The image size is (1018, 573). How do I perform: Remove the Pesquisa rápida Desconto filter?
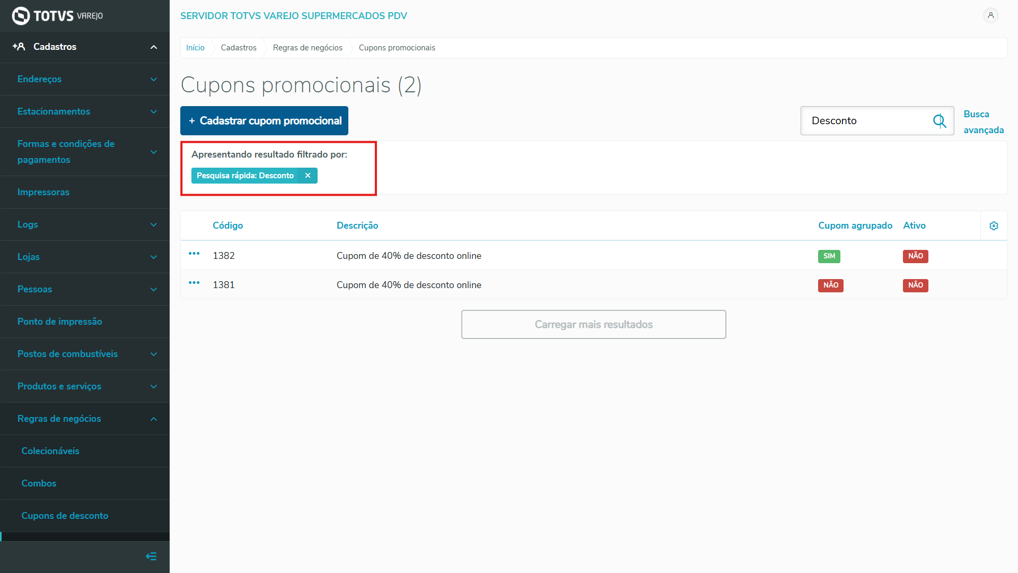tap(308, 176)
